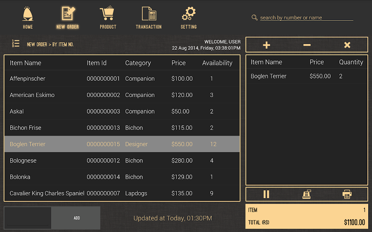Click the Updated at Today, 01:30PM text
Image resolution: width=372 pixels, height=232 pixels.
click(173, 218)
